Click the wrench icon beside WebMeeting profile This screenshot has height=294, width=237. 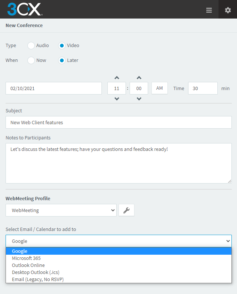[x=127, y=210]
